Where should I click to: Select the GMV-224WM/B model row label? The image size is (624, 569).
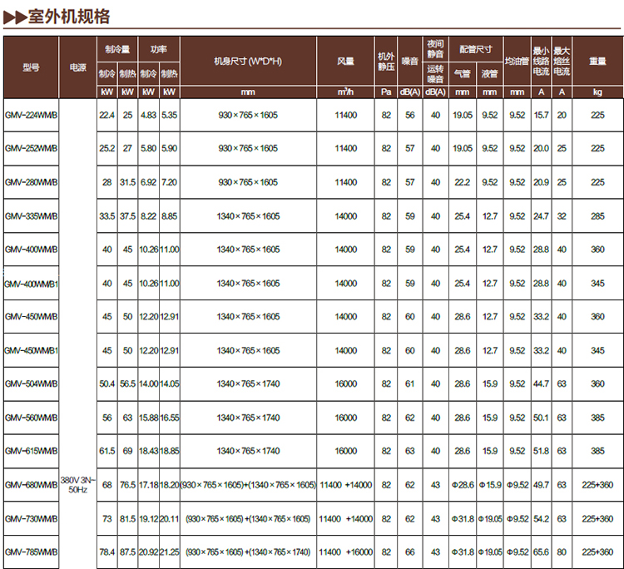[x=31, y=115]
